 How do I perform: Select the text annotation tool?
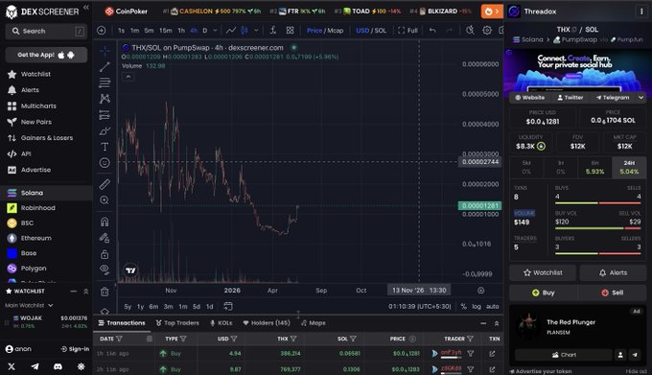click(105, 147)
